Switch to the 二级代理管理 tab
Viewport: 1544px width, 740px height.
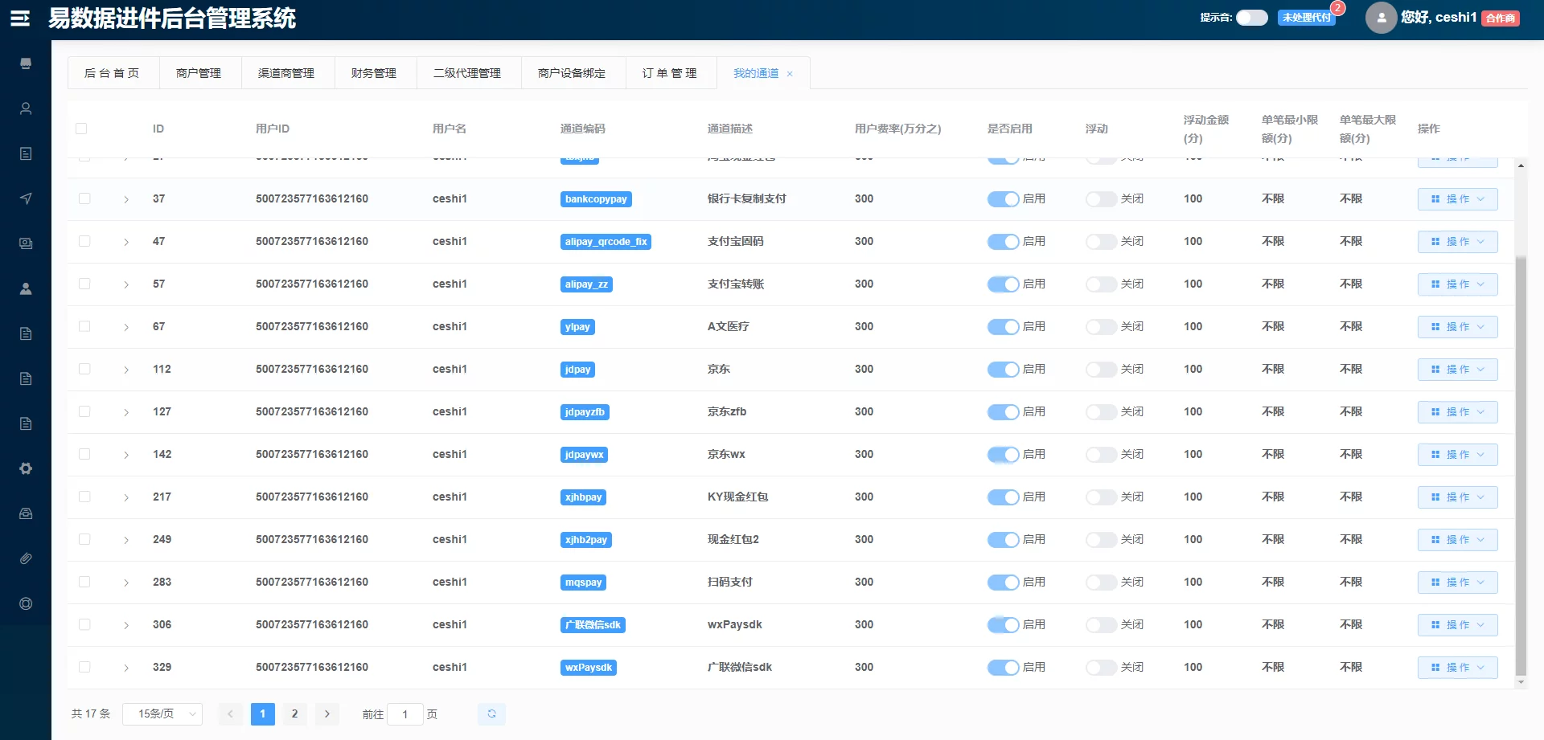[x=467, y=73]
